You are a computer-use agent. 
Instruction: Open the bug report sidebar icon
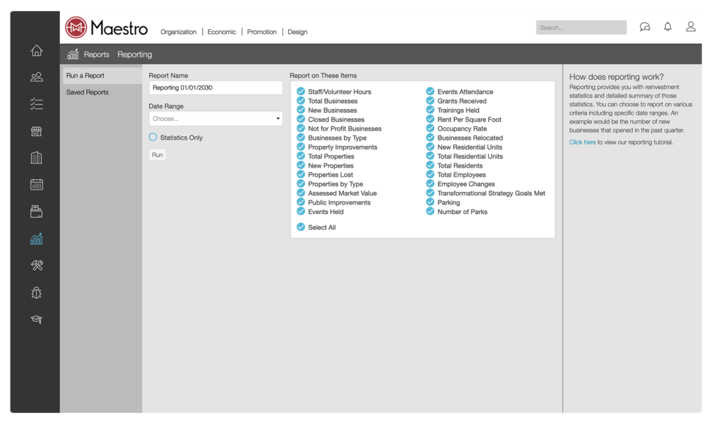point(36,292)
